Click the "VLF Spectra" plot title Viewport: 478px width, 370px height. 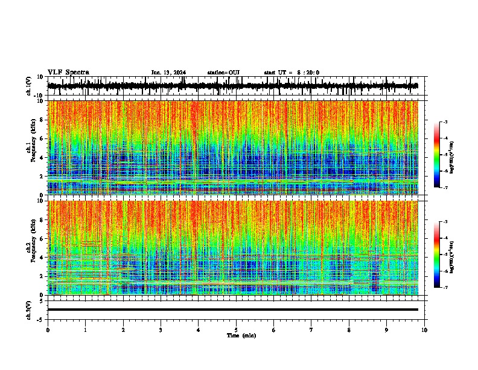tap(68, 73)
